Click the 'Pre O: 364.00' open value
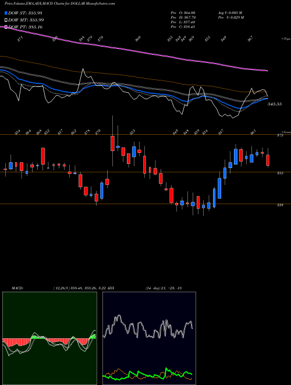The image size is (291, 385). 183,13
